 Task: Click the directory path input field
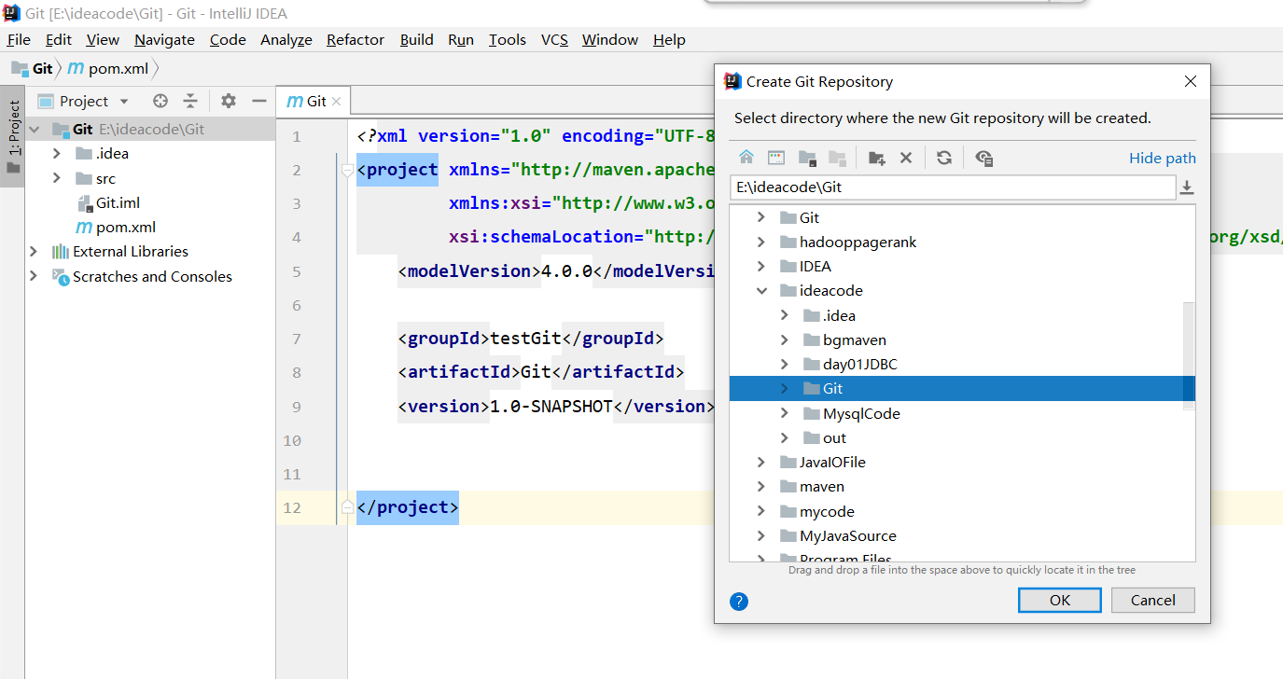coord(952,187)
